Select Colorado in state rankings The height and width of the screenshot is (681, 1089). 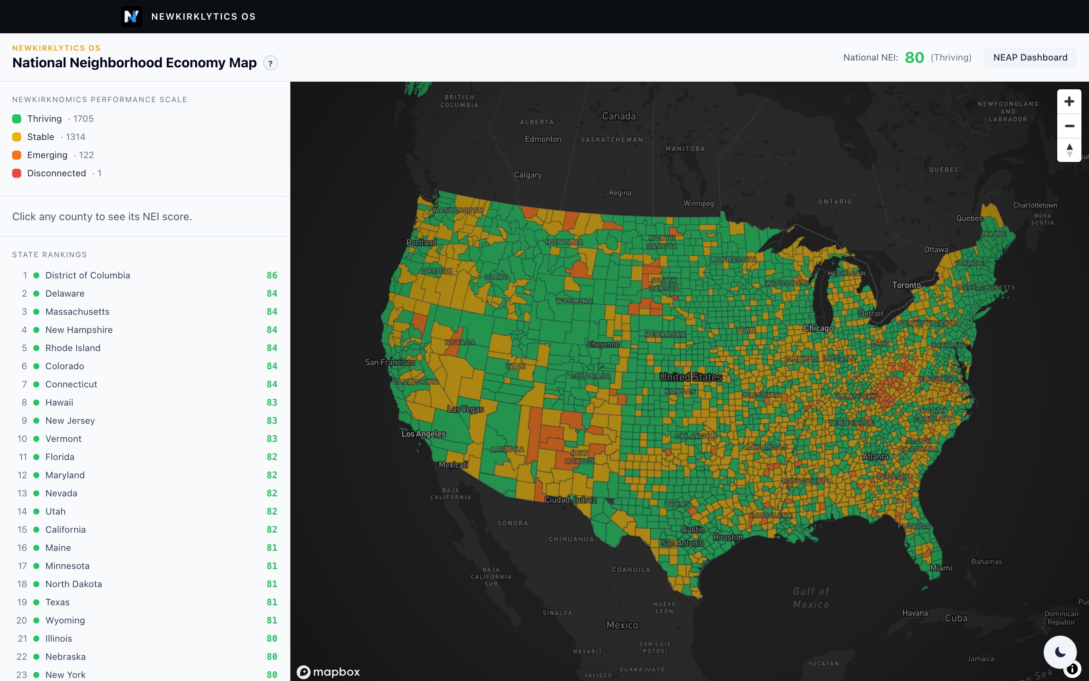(145, 366)
